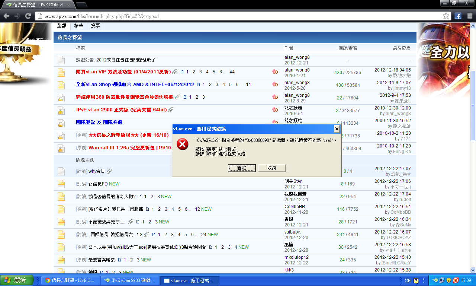
Task: Open thread IPvE vLan 2900 正式版
Action: pos(122,110)
